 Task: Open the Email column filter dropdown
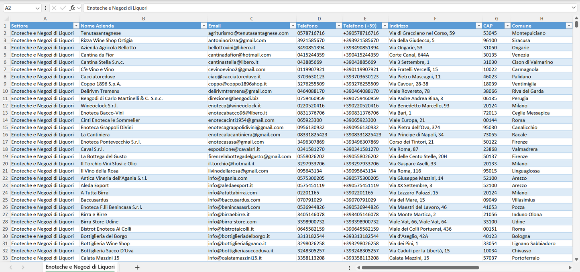point(293,26)
